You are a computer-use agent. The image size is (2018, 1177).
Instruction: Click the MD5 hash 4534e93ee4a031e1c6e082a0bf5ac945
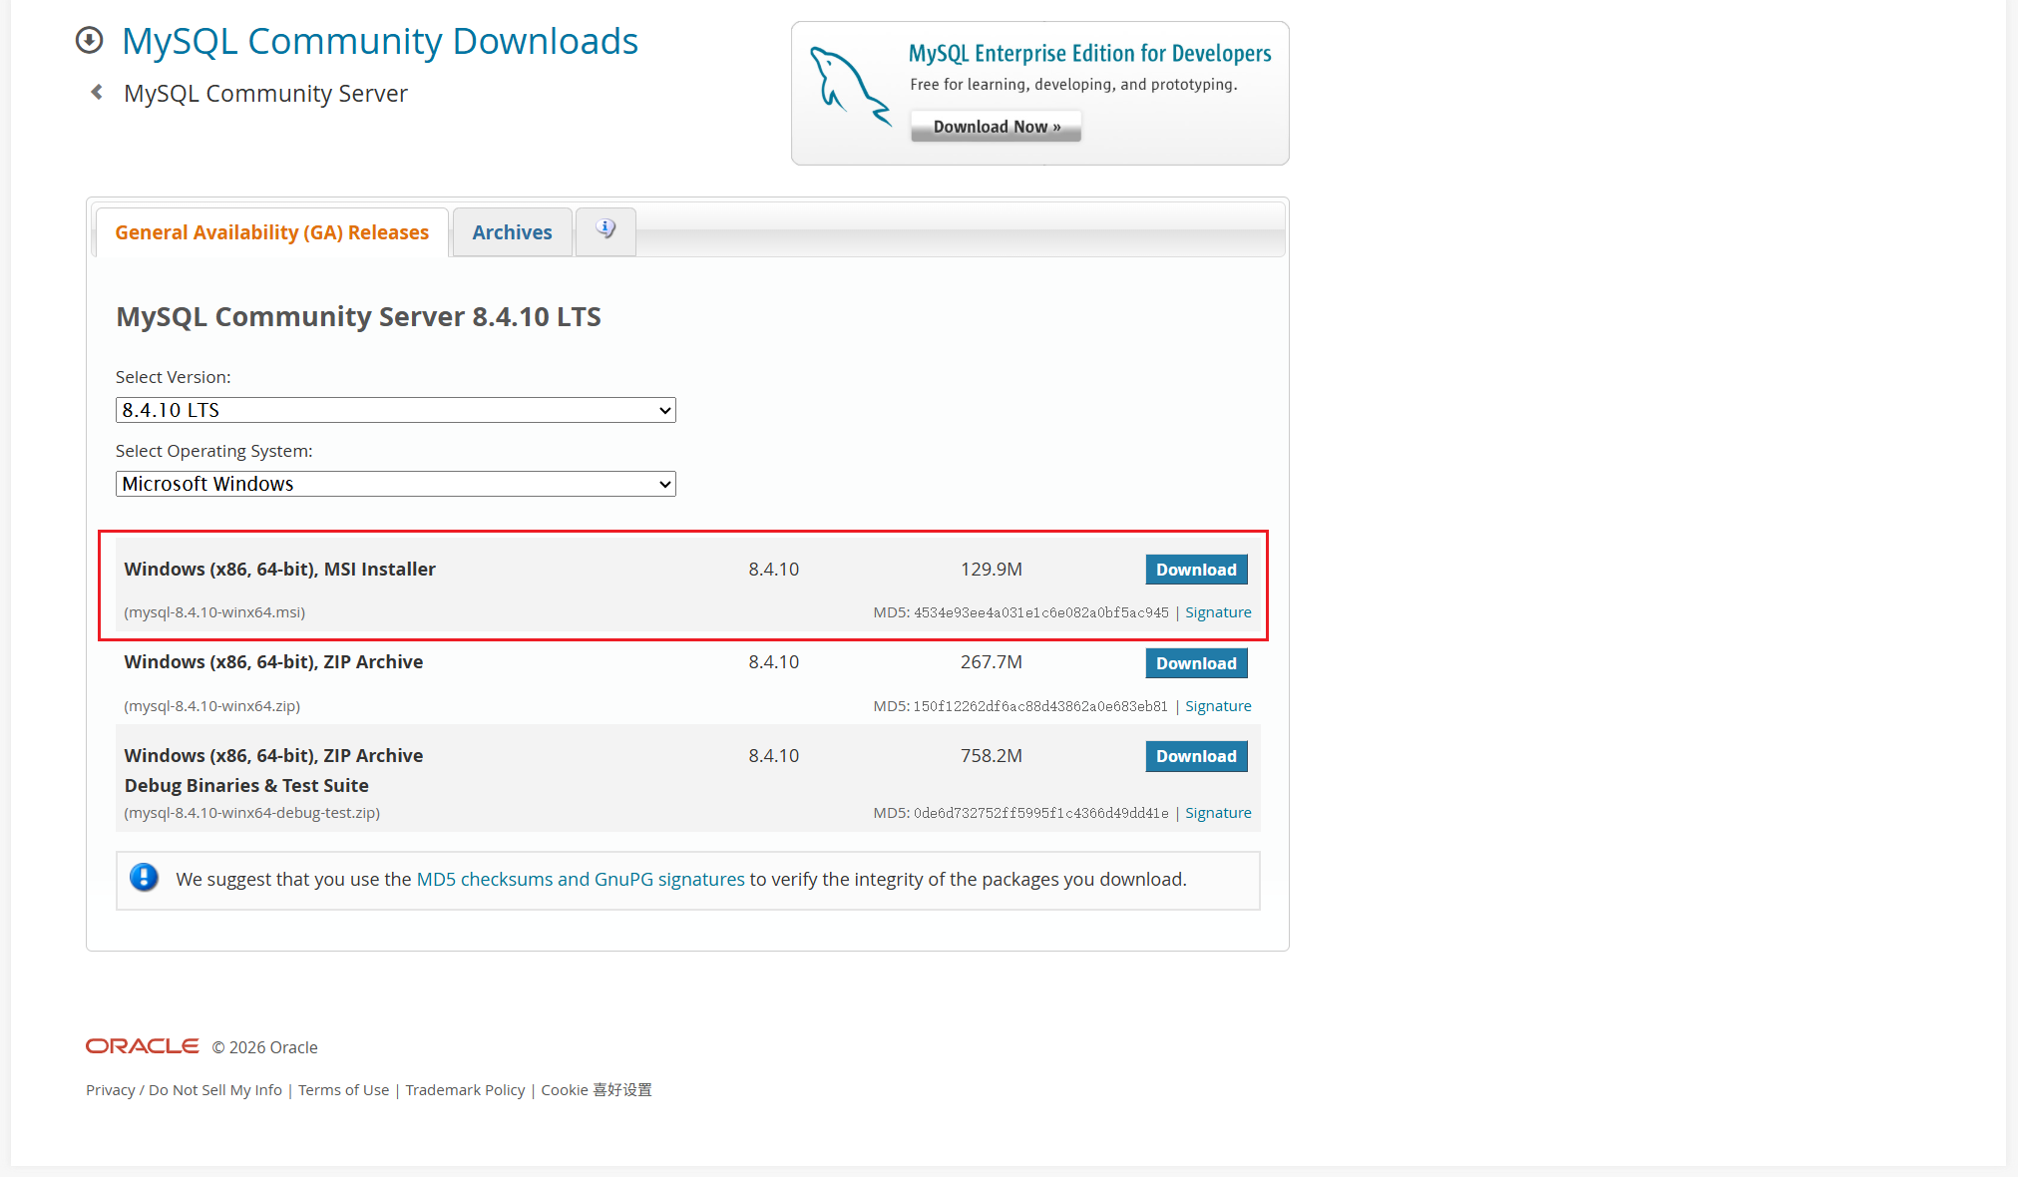coord(1040,612)
